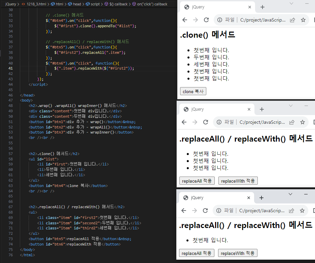Screen dimensions: 315x263
Task: Click '두번째 입니다.' list item in top browser
Action: pos(211,57)
